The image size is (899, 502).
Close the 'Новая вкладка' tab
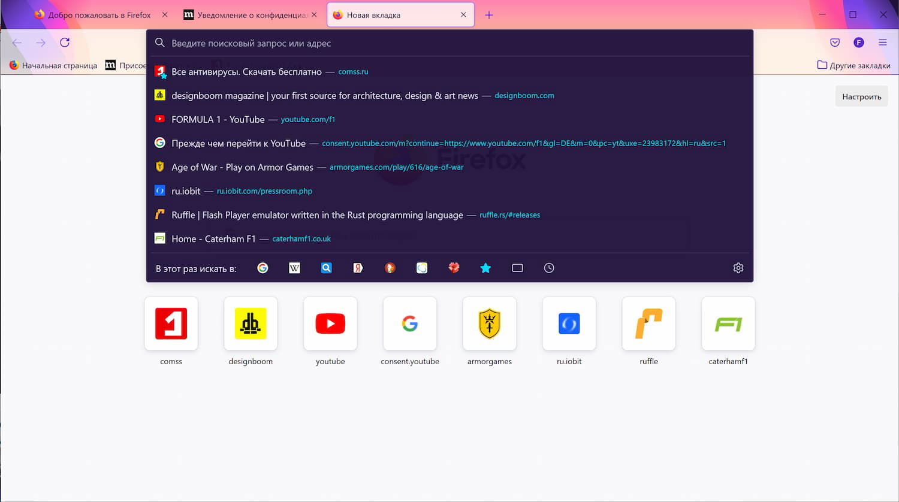coord(463,15)
